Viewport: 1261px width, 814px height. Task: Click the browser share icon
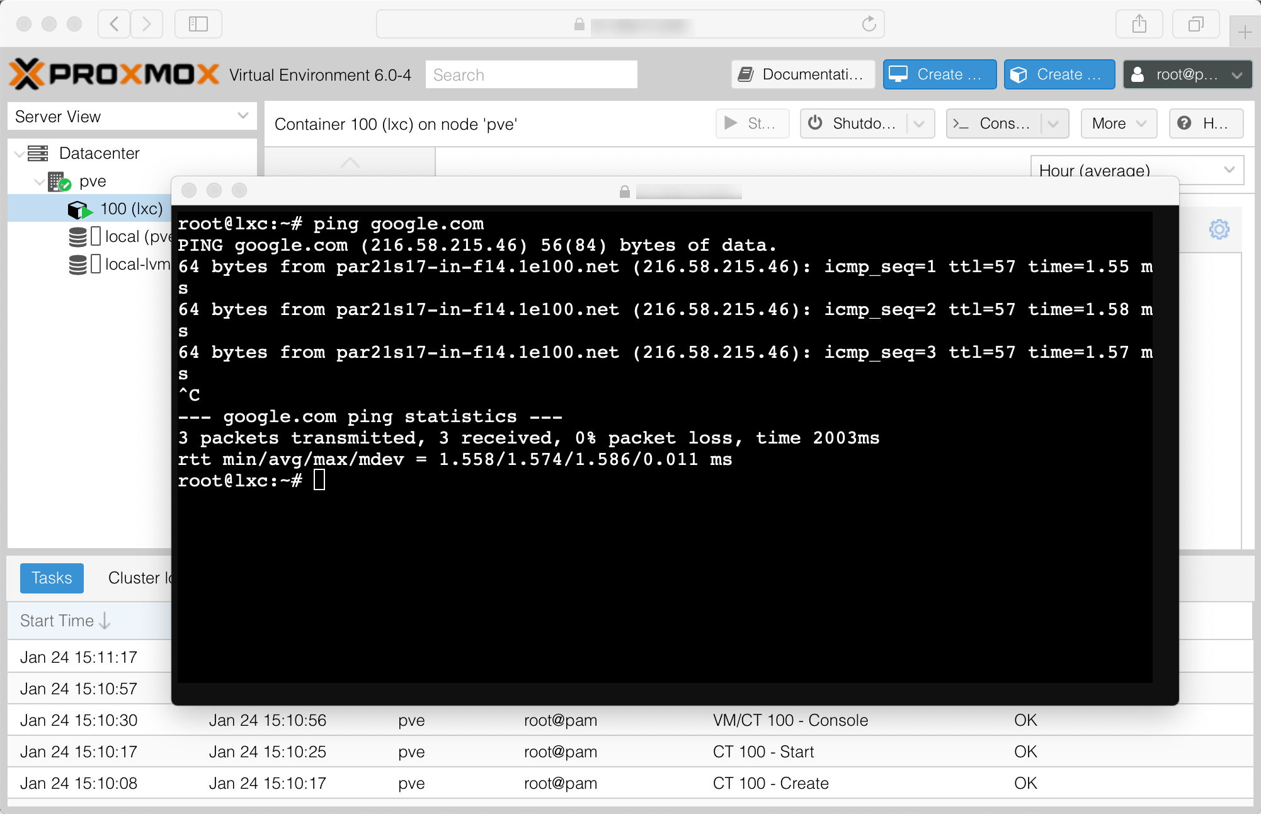1139,24
